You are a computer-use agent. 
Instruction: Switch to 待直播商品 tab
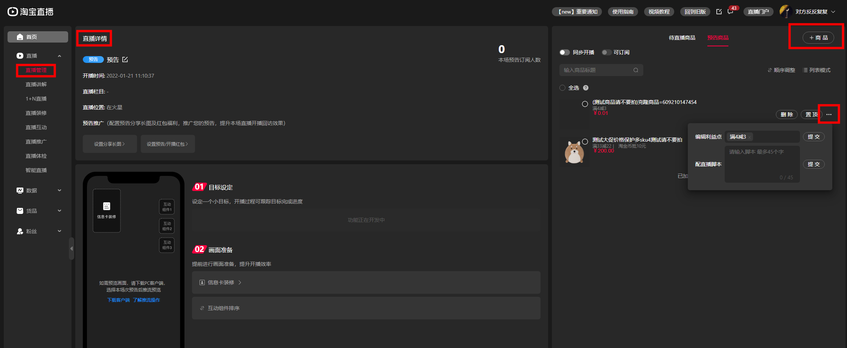pos(682,38)
